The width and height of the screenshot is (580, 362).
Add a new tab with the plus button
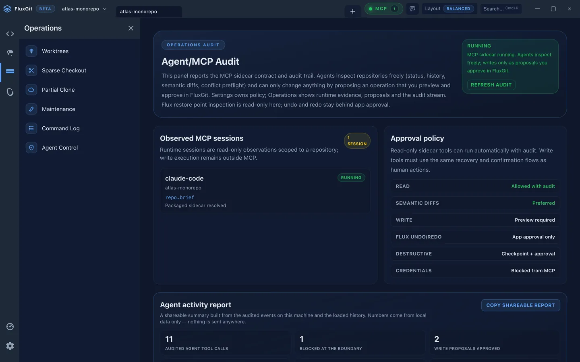(x=353, y=11)
